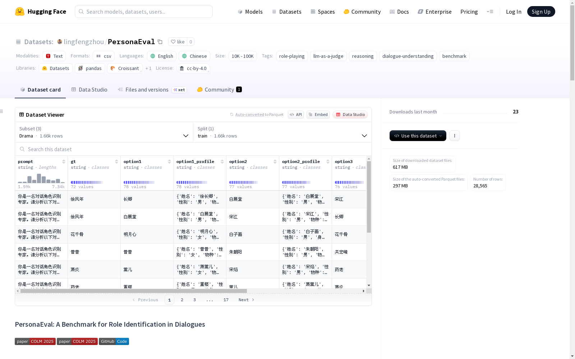Select the llm-as-a-judge tag
This screenshot has width=575, height=359.
tap(328, 56)
